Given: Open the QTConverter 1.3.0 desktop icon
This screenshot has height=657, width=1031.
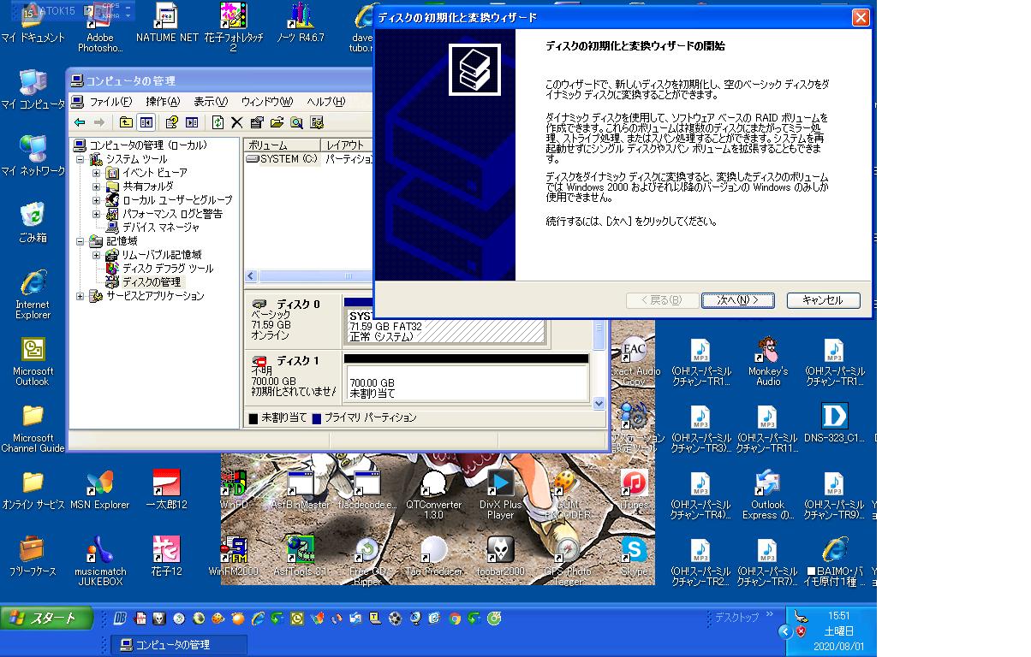Looking at the screenshot, I should point(433,494).
